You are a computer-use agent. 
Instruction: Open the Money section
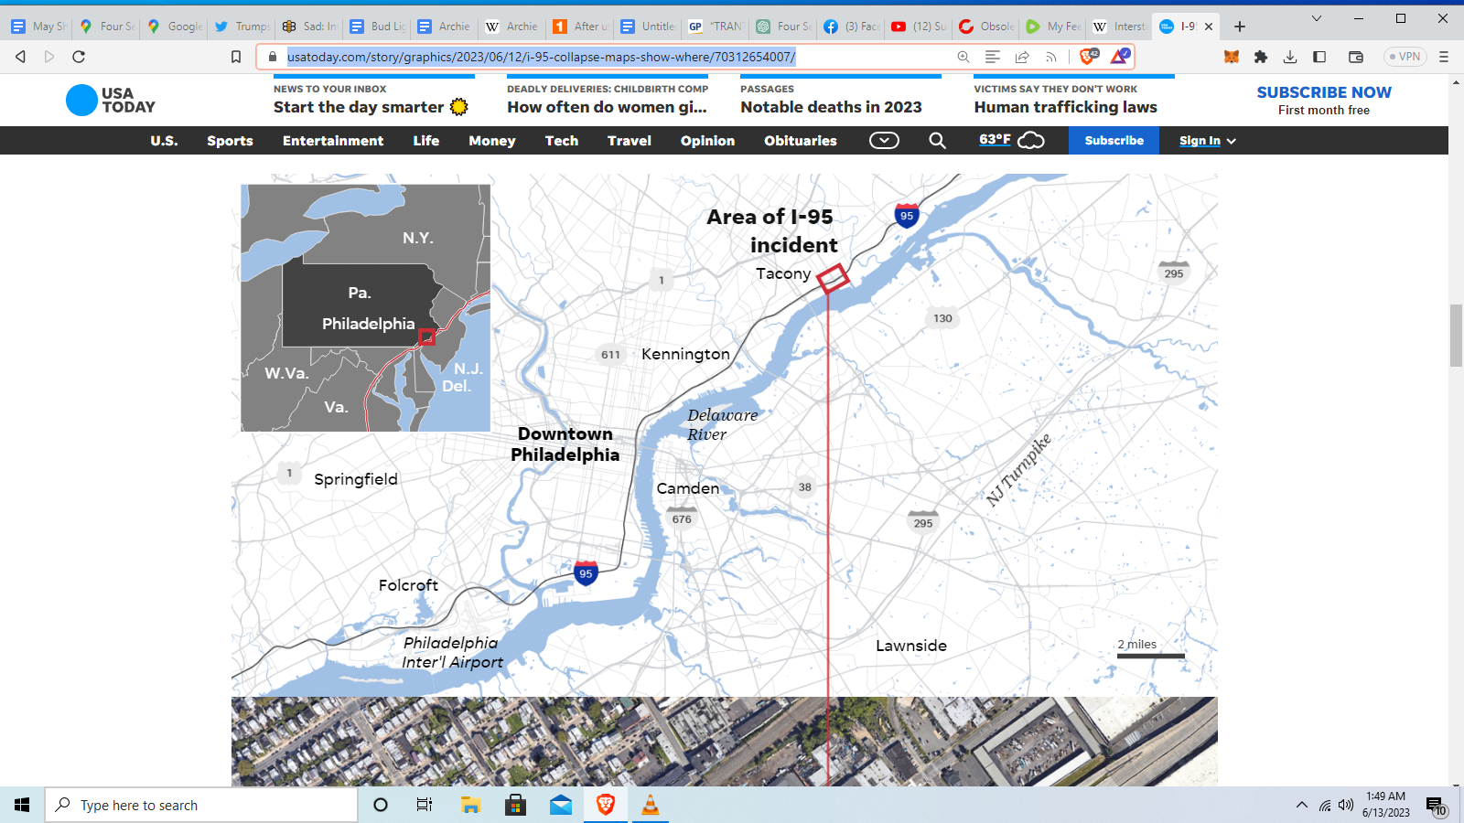pos(492,141)
